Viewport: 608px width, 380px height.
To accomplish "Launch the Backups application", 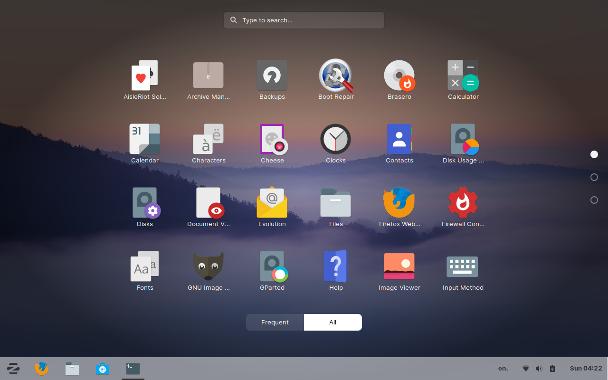I will 272,76.
